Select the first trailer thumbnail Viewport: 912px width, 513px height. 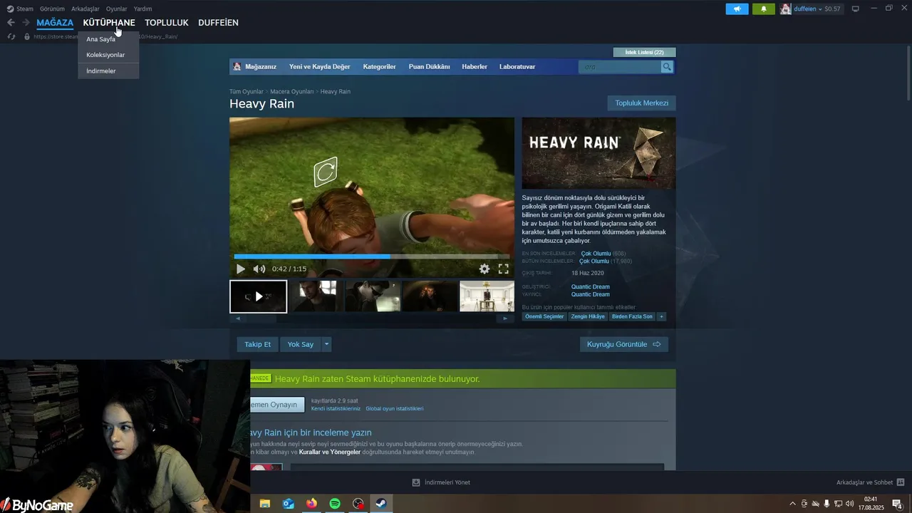(258, 296)
